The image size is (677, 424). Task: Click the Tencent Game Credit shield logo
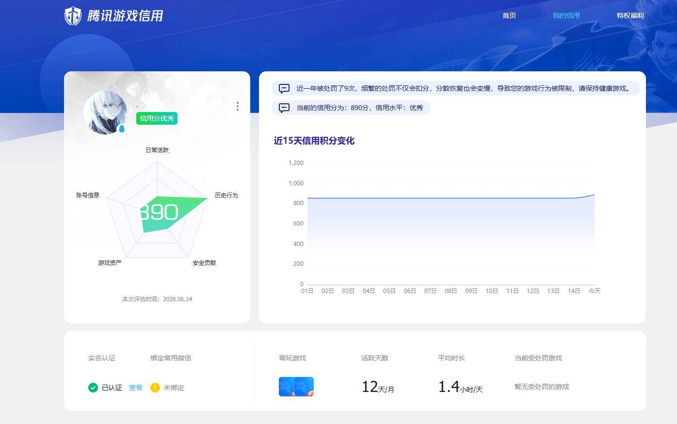[73, 16]
